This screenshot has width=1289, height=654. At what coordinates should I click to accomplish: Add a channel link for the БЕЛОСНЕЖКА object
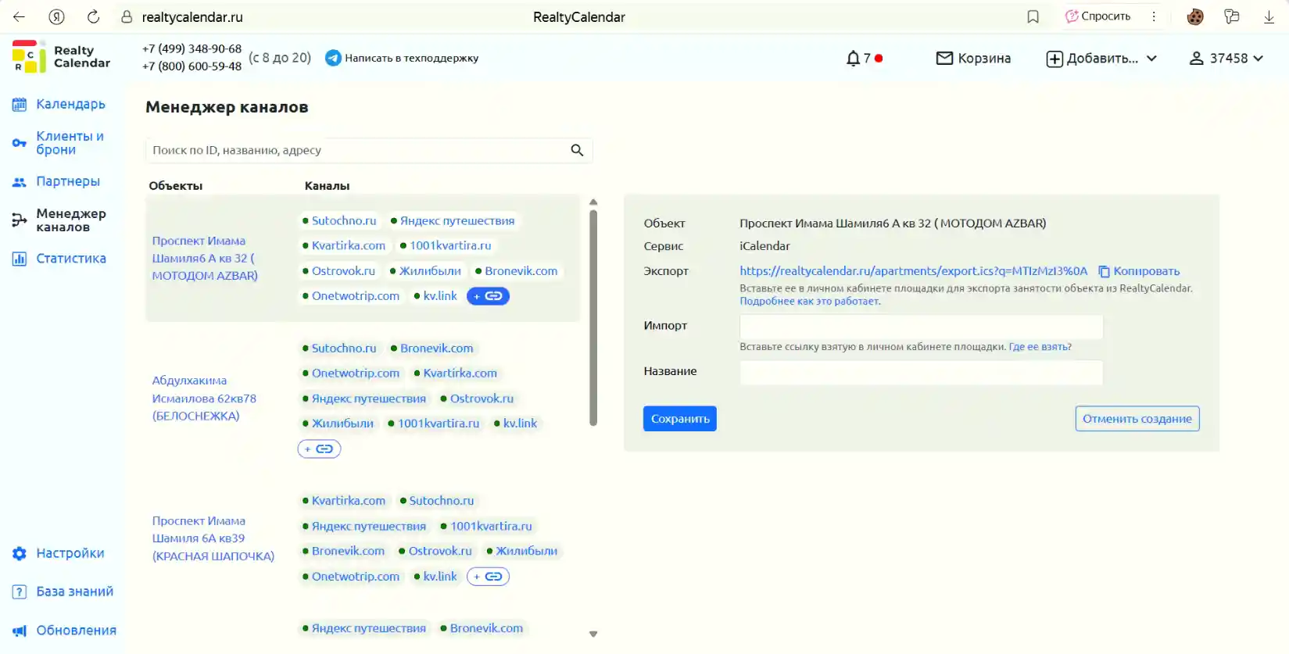point(319,449)
